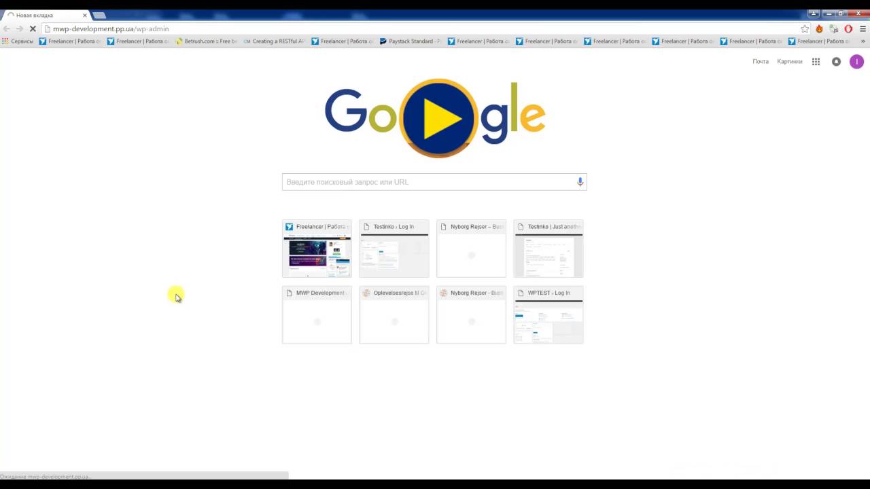The image size is (870, 489).
Task: Stop loading the page with the X button
Action: [x=32, y=29]
